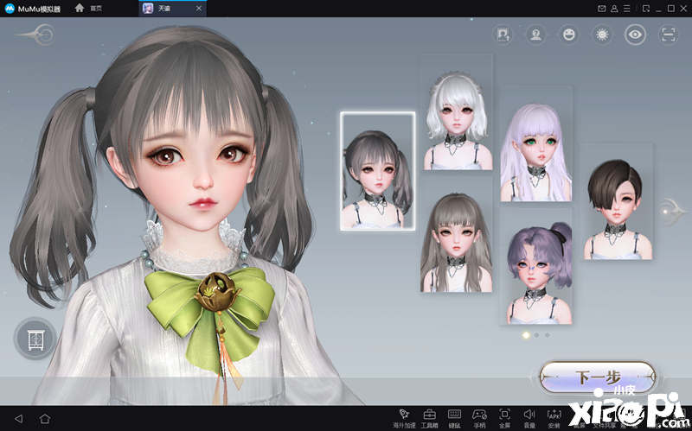The width and height of the screenshot is (692, 431).
Task: Select the short dark hair preset
Action: 616,201
